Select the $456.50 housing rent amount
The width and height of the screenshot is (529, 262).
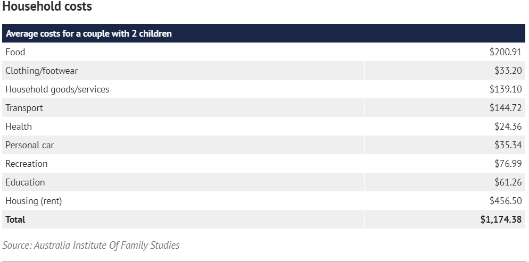point(506,201)
